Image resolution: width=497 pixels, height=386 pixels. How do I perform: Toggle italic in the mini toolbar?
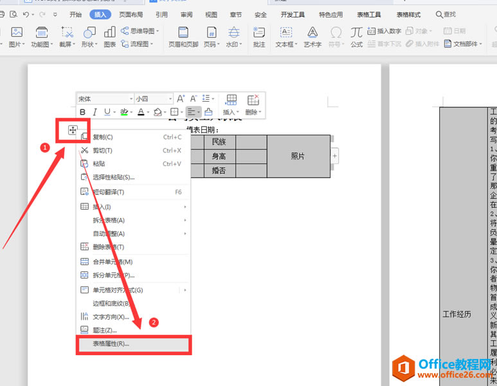95,112
